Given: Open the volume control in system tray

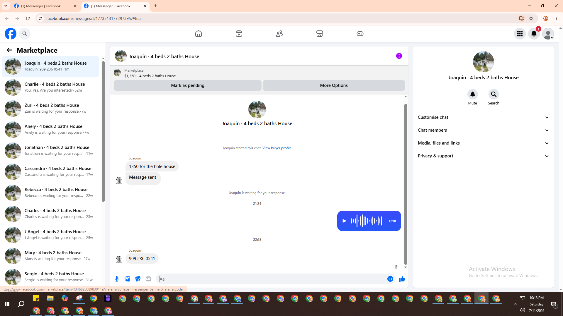Looking at the screenshot, I should (522, 310).
